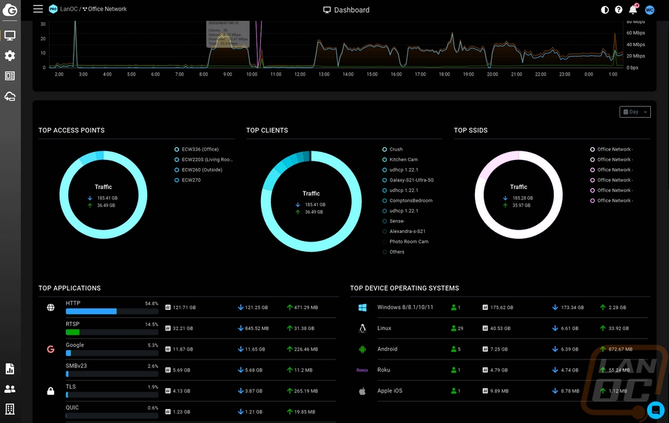
Task: Open the users icon in sidebar
Action: [x=10, y=389]
